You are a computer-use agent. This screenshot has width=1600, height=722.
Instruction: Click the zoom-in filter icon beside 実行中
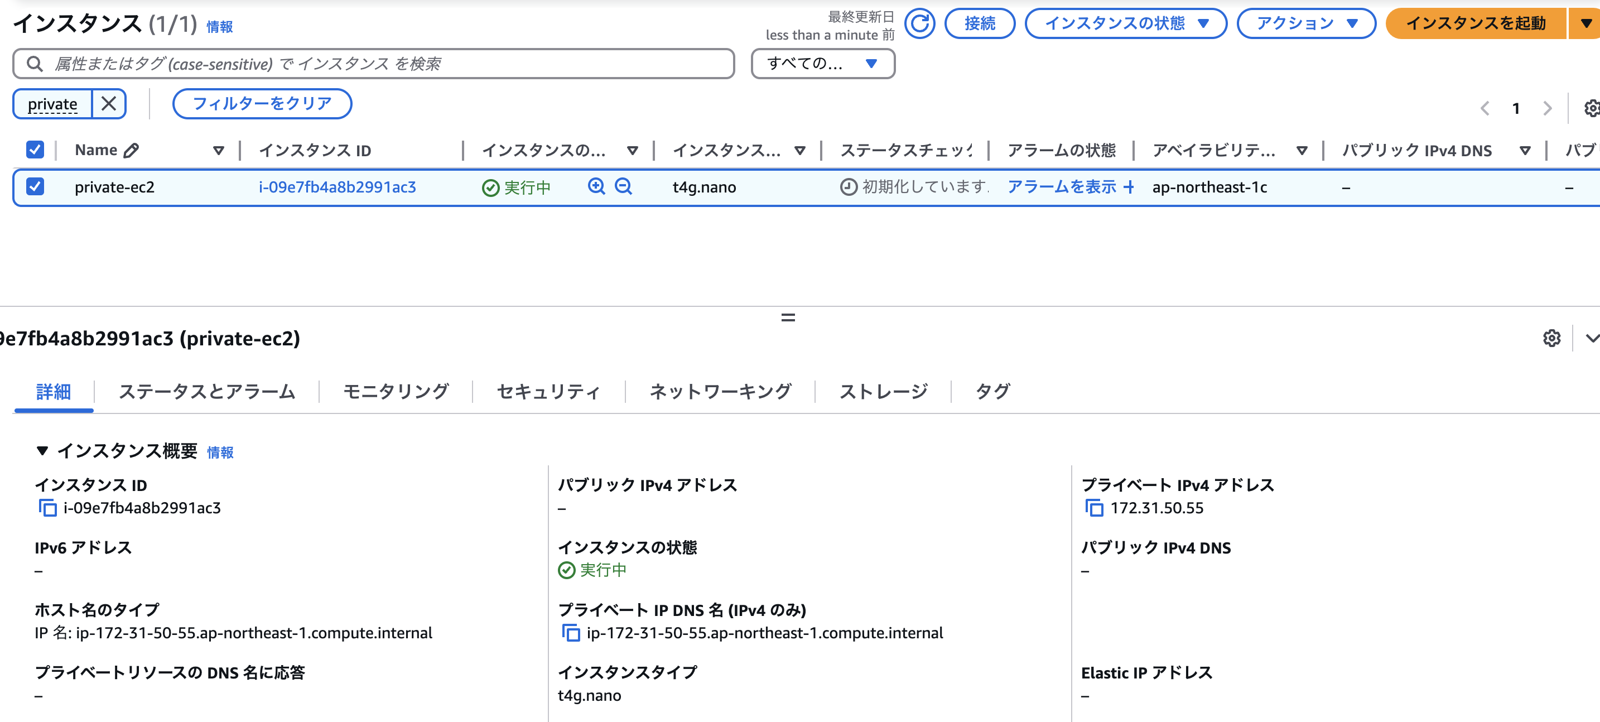tap(596, 186)
